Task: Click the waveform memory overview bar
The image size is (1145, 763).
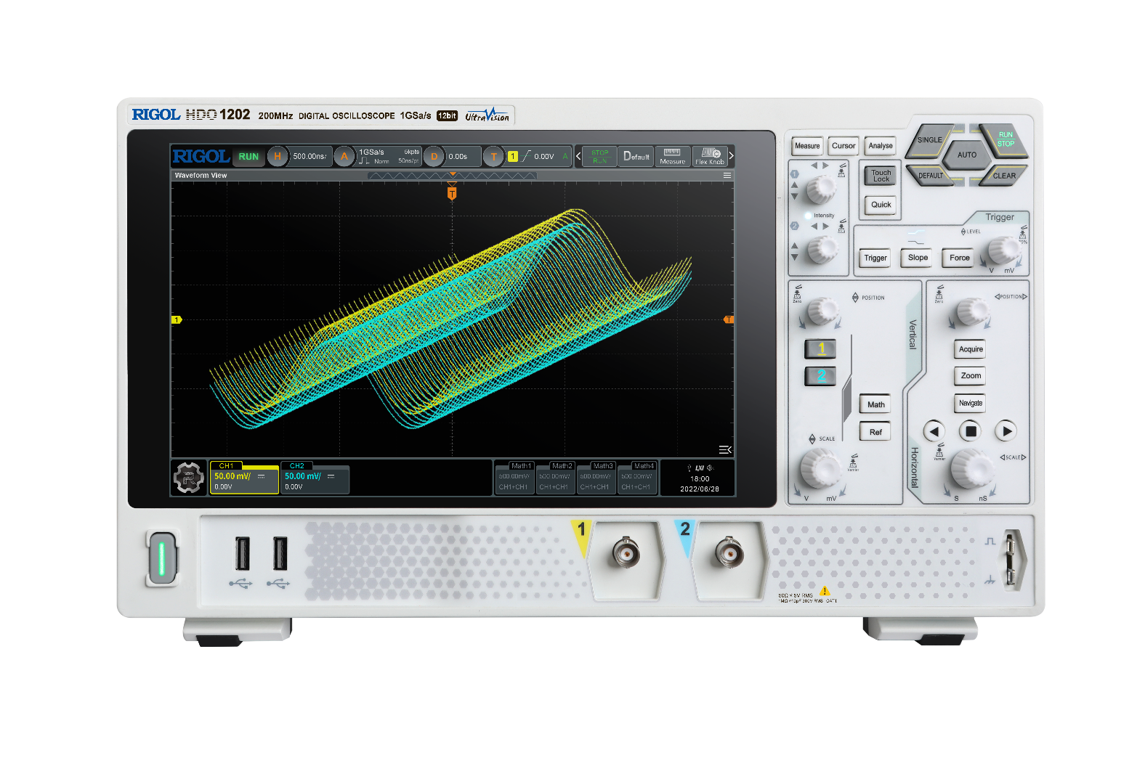Action: coord(452,176)
